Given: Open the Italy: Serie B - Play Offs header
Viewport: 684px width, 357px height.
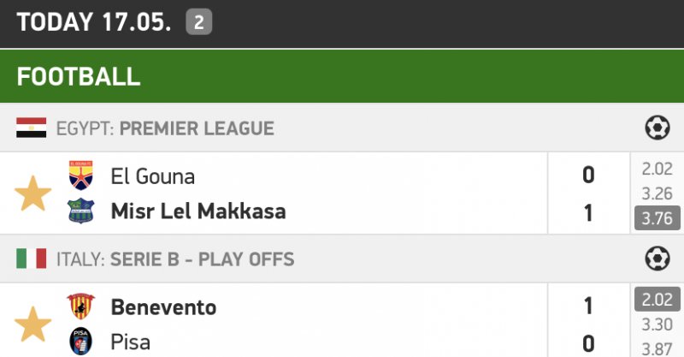Looking at the screenshot, I should pyautogui.click(x=202, y=259).
